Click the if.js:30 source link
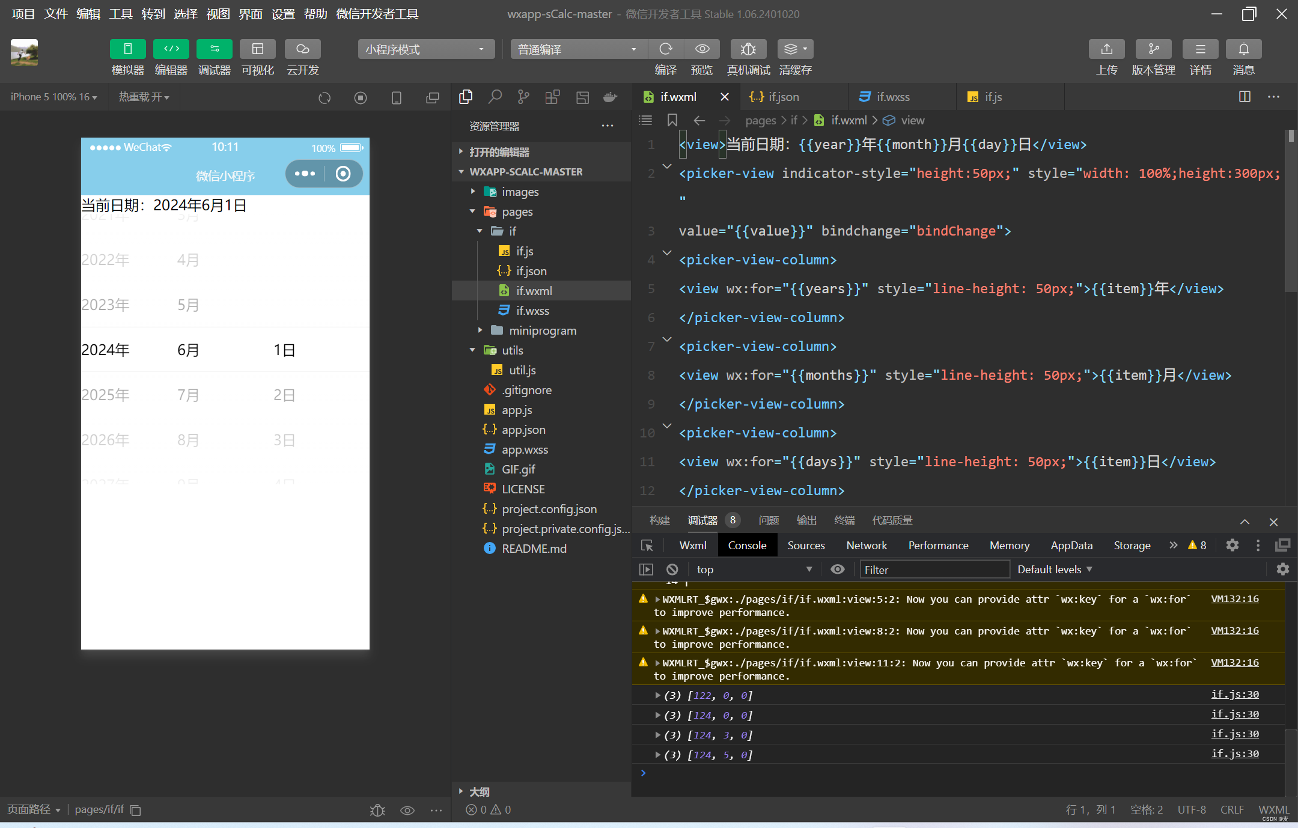Viewport: 1298px width, 828px height. pyautogui.click(x=1234, y=694)
